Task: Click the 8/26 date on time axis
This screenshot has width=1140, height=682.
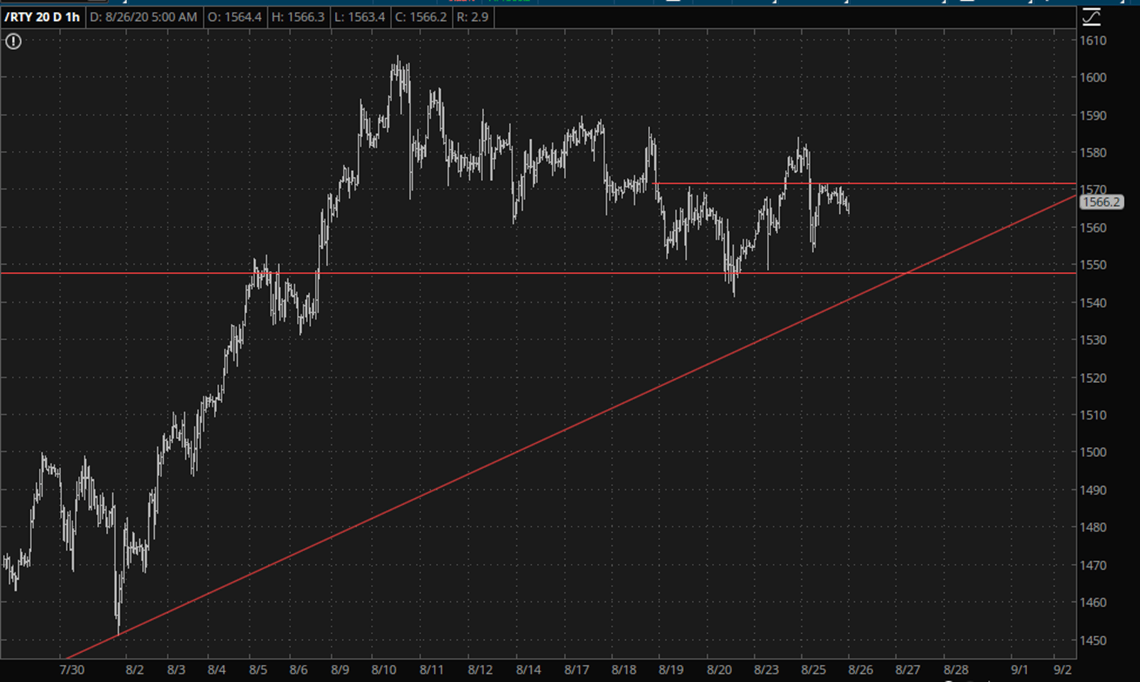Action: point(860,669)
